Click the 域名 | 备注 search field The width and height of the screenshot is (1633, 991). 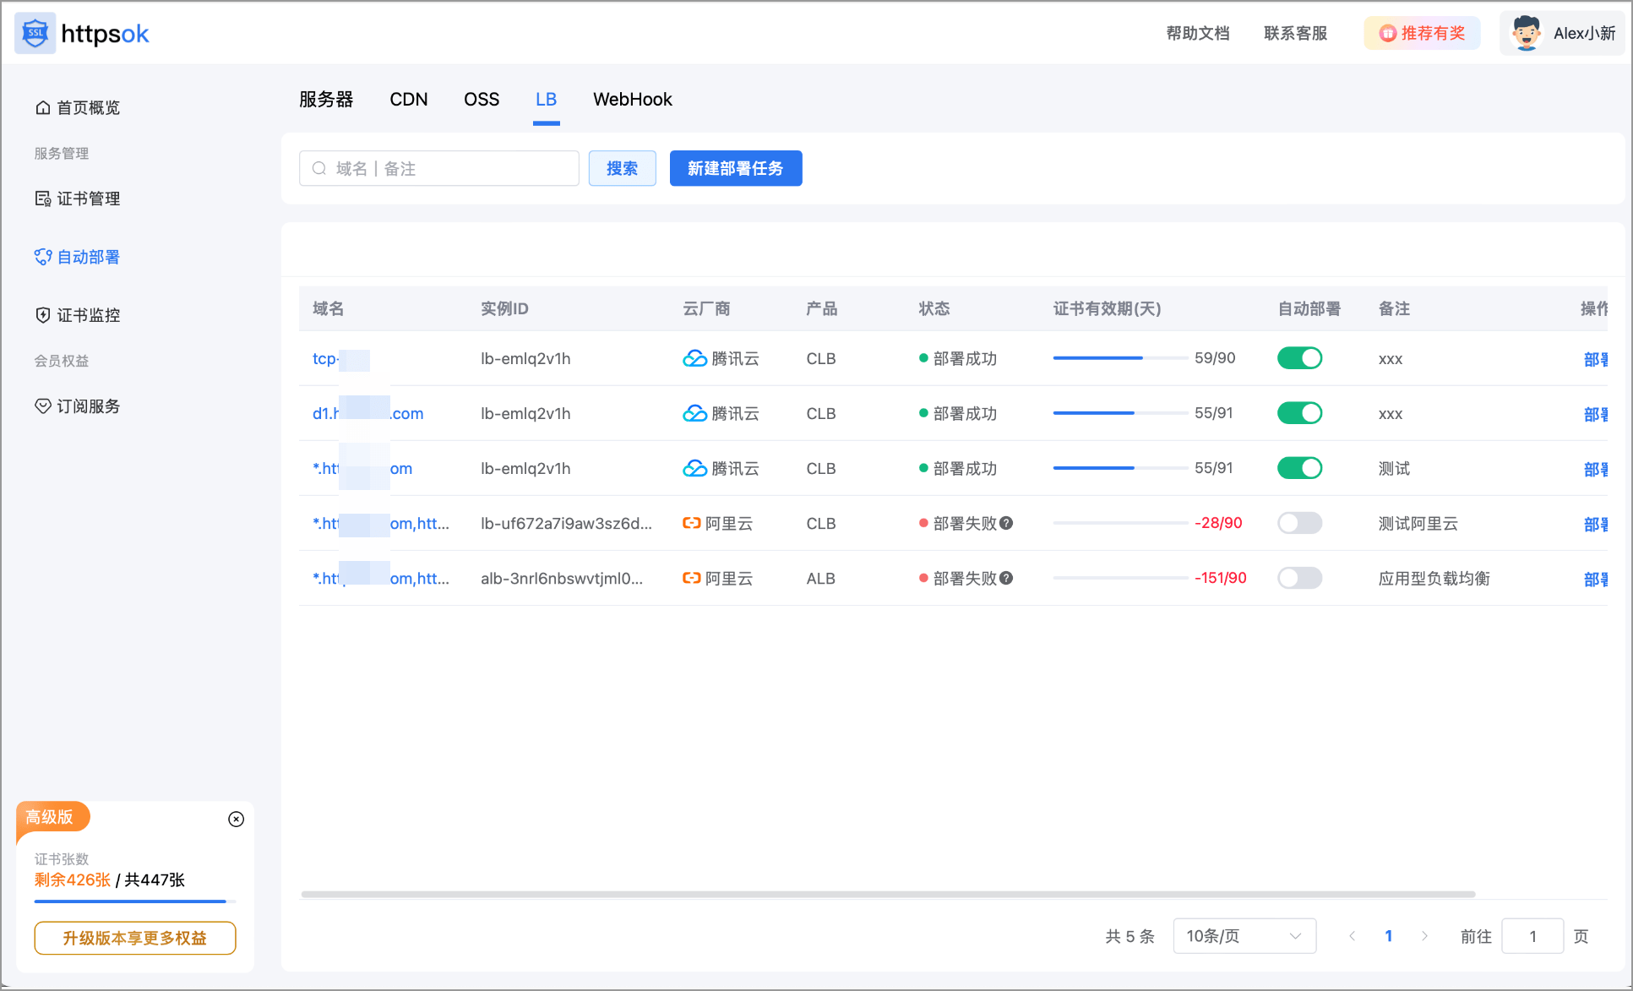point(439,168)
